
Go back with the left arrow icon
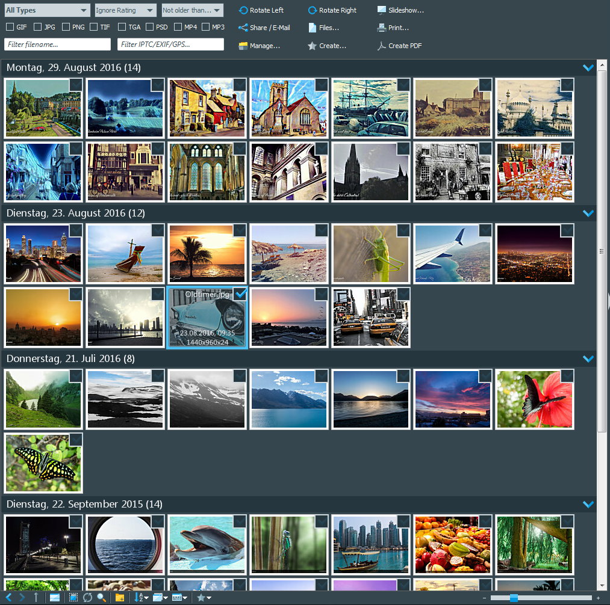[x=8, y=598]
